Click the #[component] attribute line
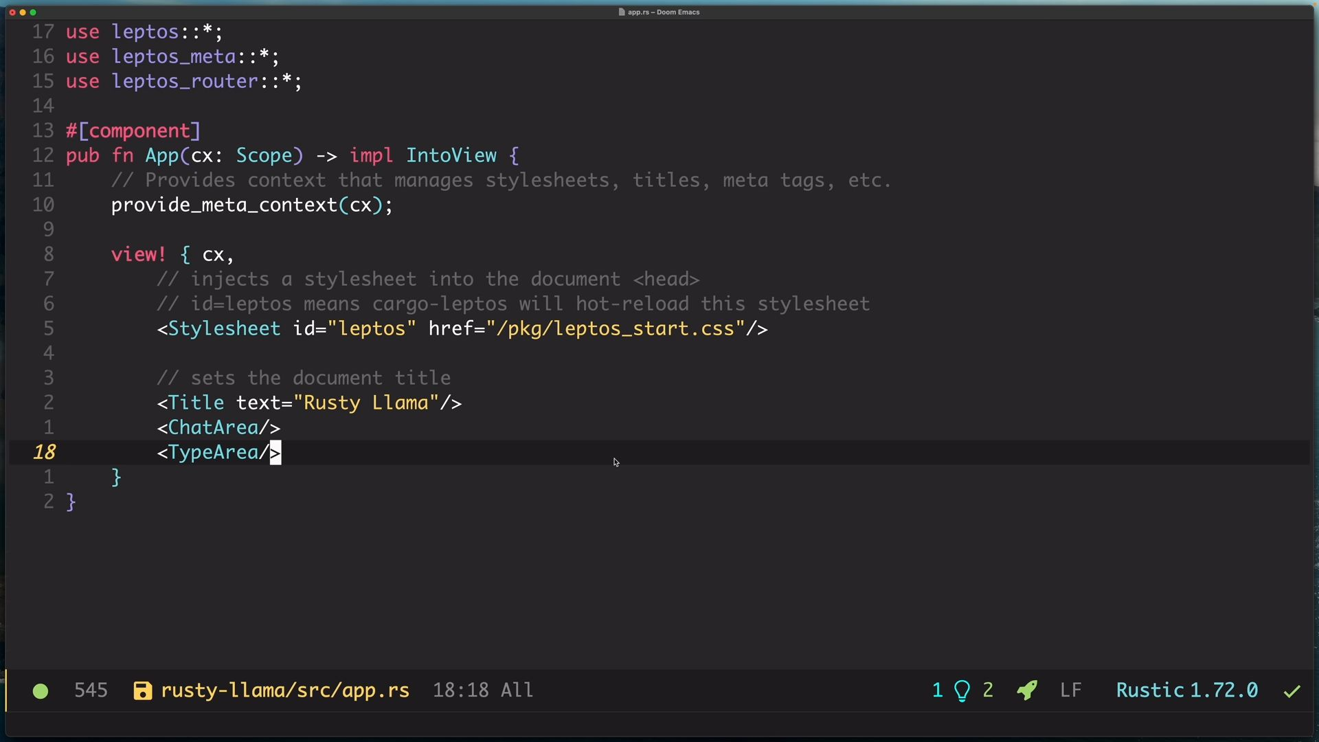The image size is (1319, 742). tap(133, 131)
